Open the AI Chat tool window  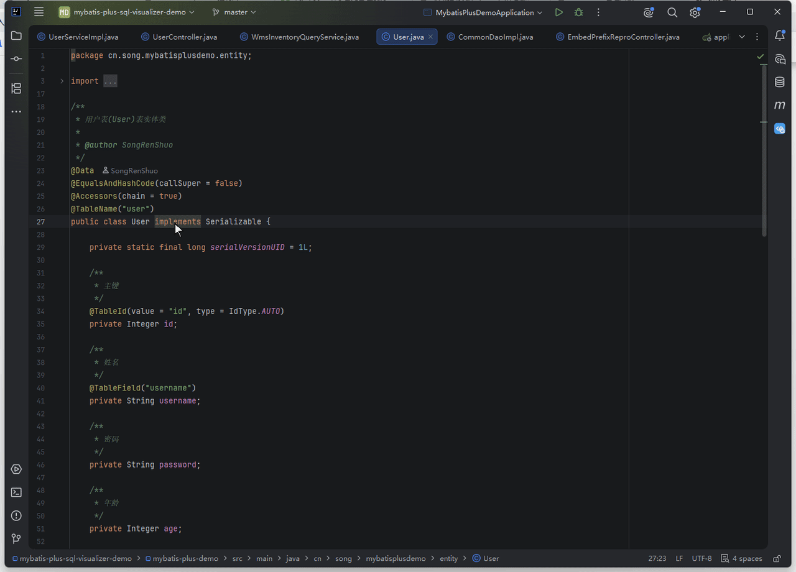click(780, 59)
